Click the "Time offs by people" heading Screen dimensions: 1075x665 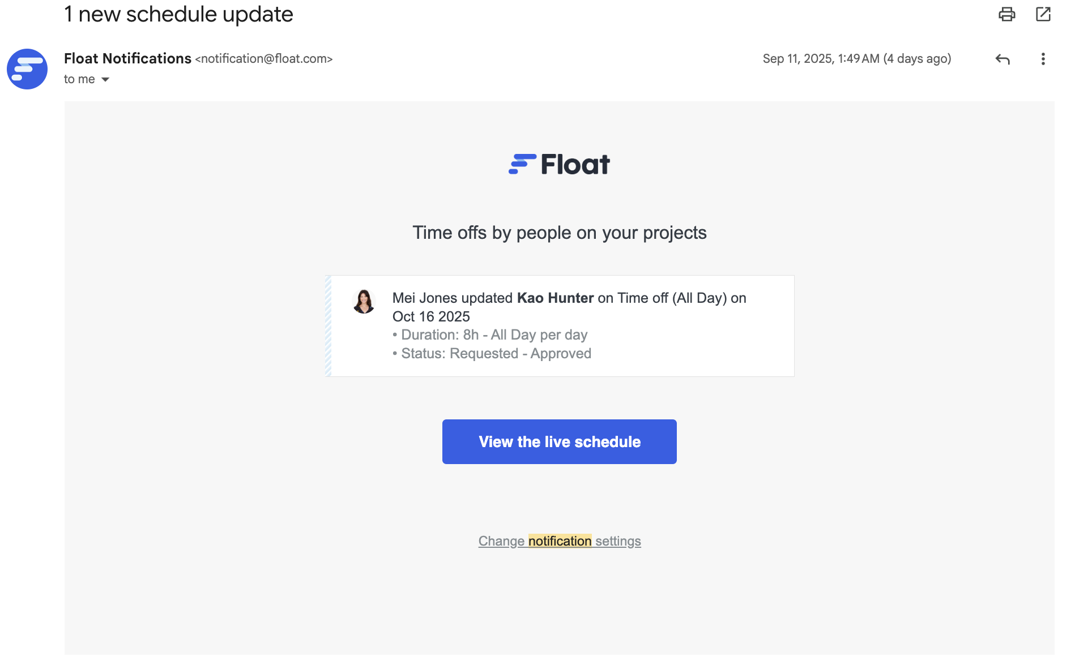[559, 233]
